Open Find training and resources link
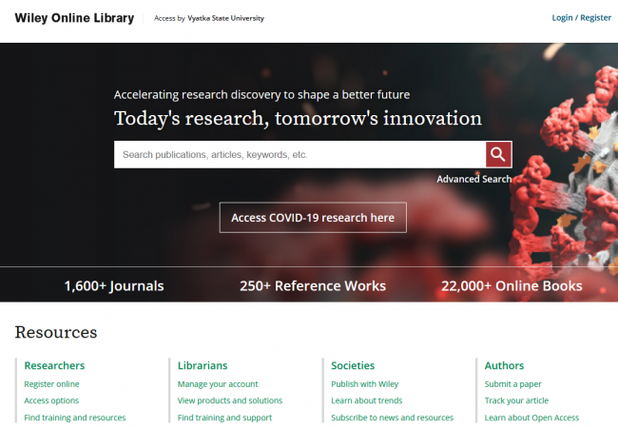The image size is (618, 428). coord(75,418)
